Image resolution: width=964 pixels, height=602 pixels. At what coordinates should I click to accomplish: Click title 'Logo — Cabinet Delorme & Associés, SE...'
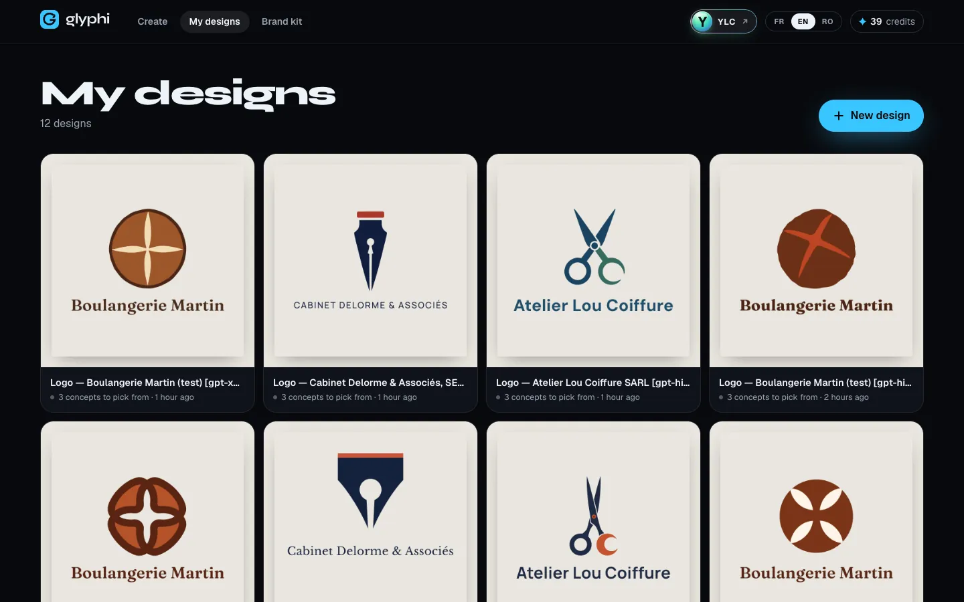coord(368,383)
